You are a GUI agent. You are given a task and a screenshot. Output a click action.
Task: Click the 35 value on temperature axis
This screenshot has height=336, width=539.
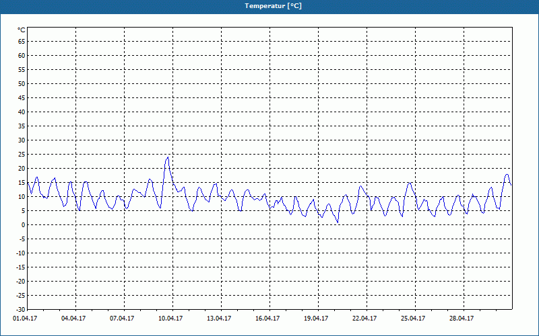[x=22, y=126]
